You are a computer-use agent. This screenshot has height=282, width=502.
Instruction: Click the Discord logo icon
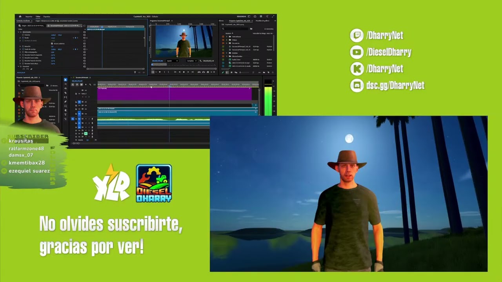pyautogui.click(x=356, y=85)
